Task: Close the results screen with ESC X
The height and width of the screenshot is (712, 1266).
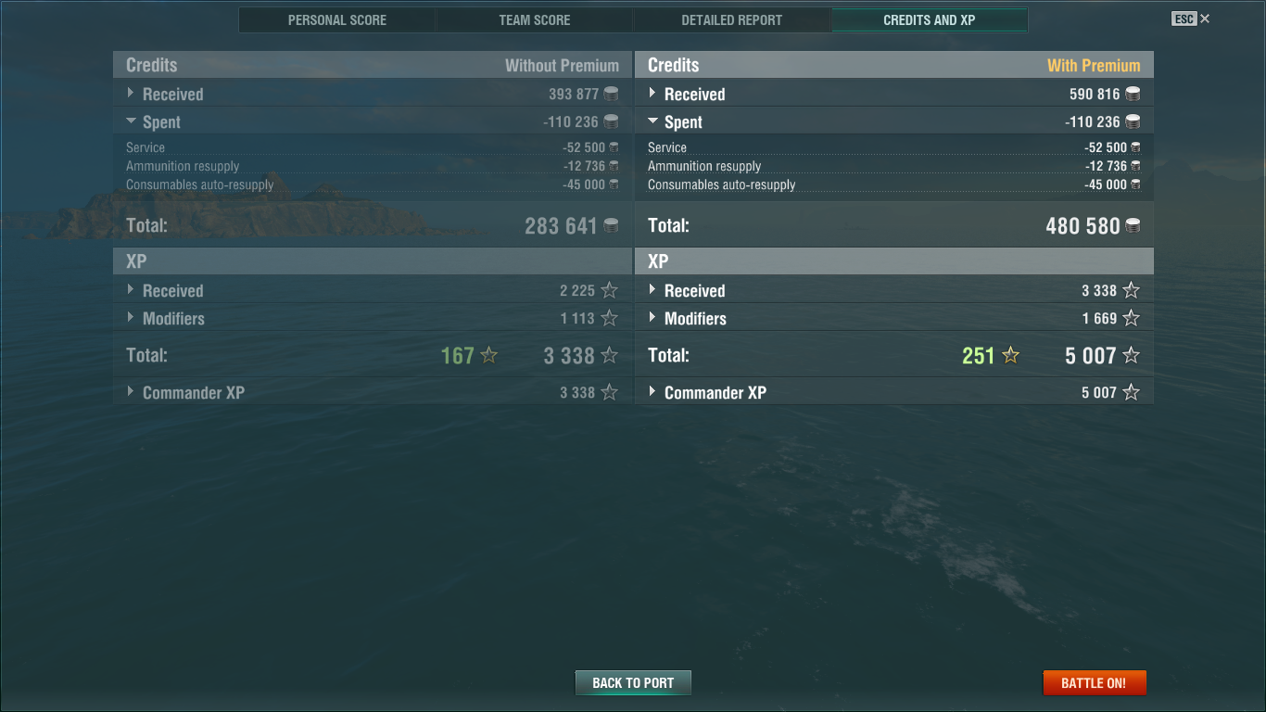Action: click(x=1191, y=19)
